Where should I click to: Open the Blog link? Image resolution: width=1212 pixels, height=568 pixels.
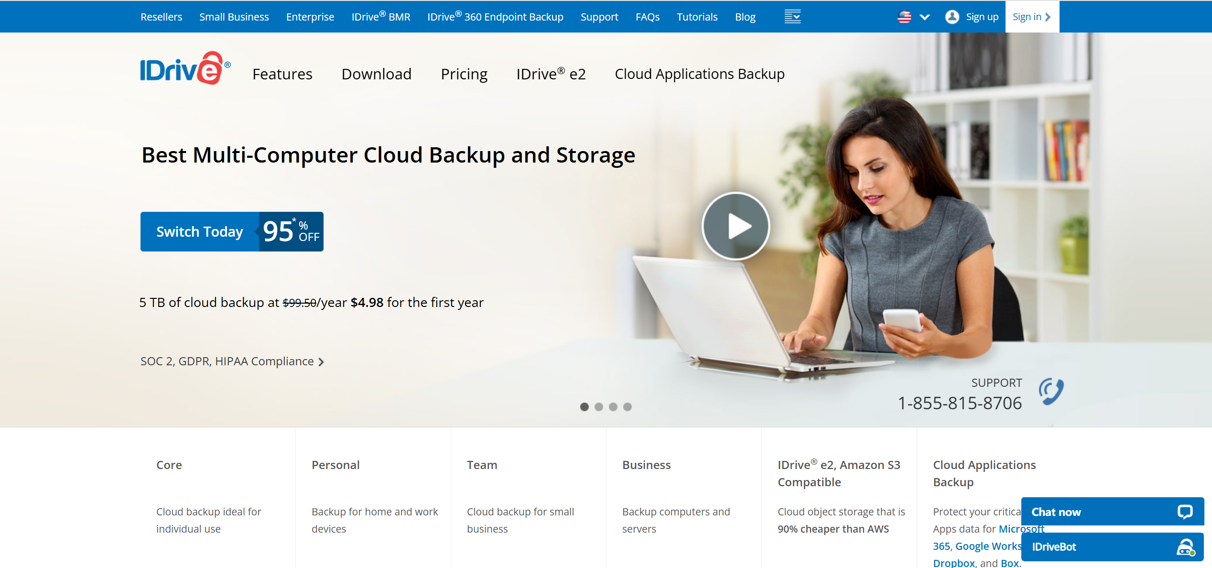click(x=745, y=17)
